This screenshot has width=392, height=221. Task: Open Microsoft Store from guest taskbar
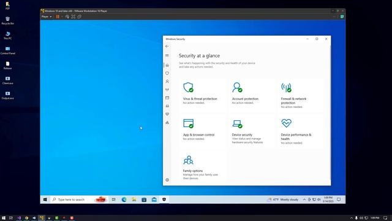pyautogui.click(x=144, y=200)
